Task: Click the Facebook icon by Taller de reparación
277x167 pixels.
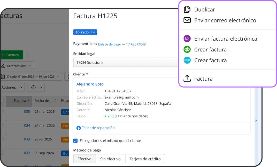Action: click(79, 128)
